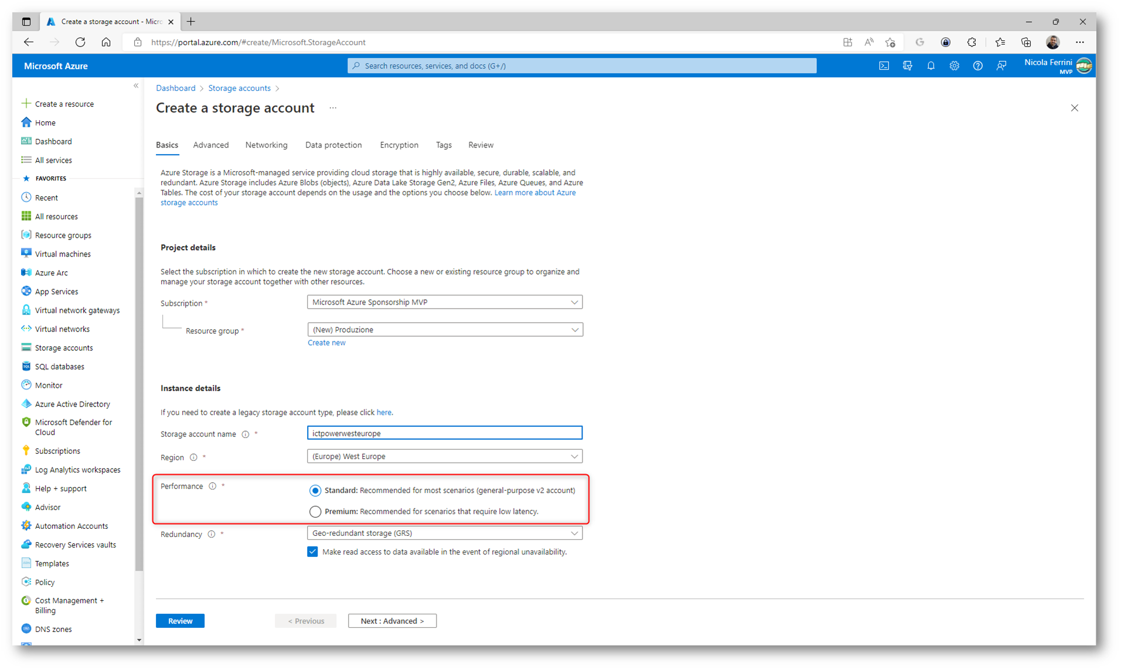Open Recent in favorites
The width and height of the screenshot is (1121, 670).
(x=46, y=198)
